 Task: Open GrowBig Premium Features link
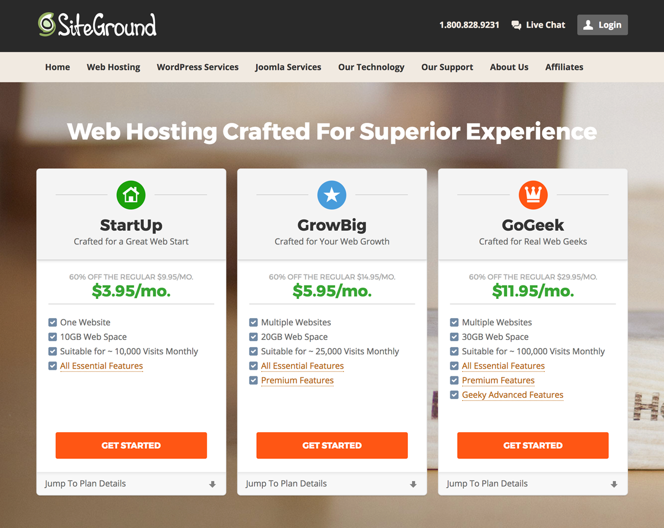(x=297, y=380)
